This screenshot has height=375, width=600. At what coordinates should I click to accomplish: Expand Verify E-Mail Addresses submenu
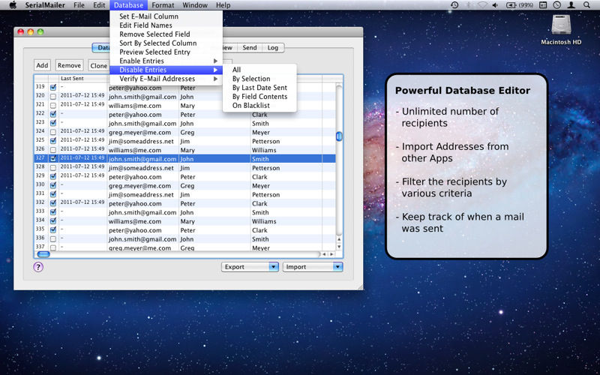(x=166, y=79)
